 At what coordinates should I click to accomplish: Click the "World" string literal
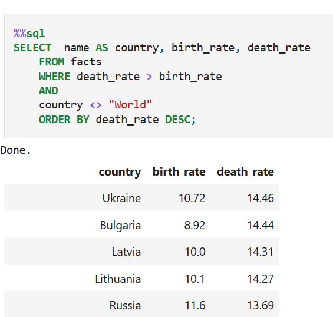[130, 105]
